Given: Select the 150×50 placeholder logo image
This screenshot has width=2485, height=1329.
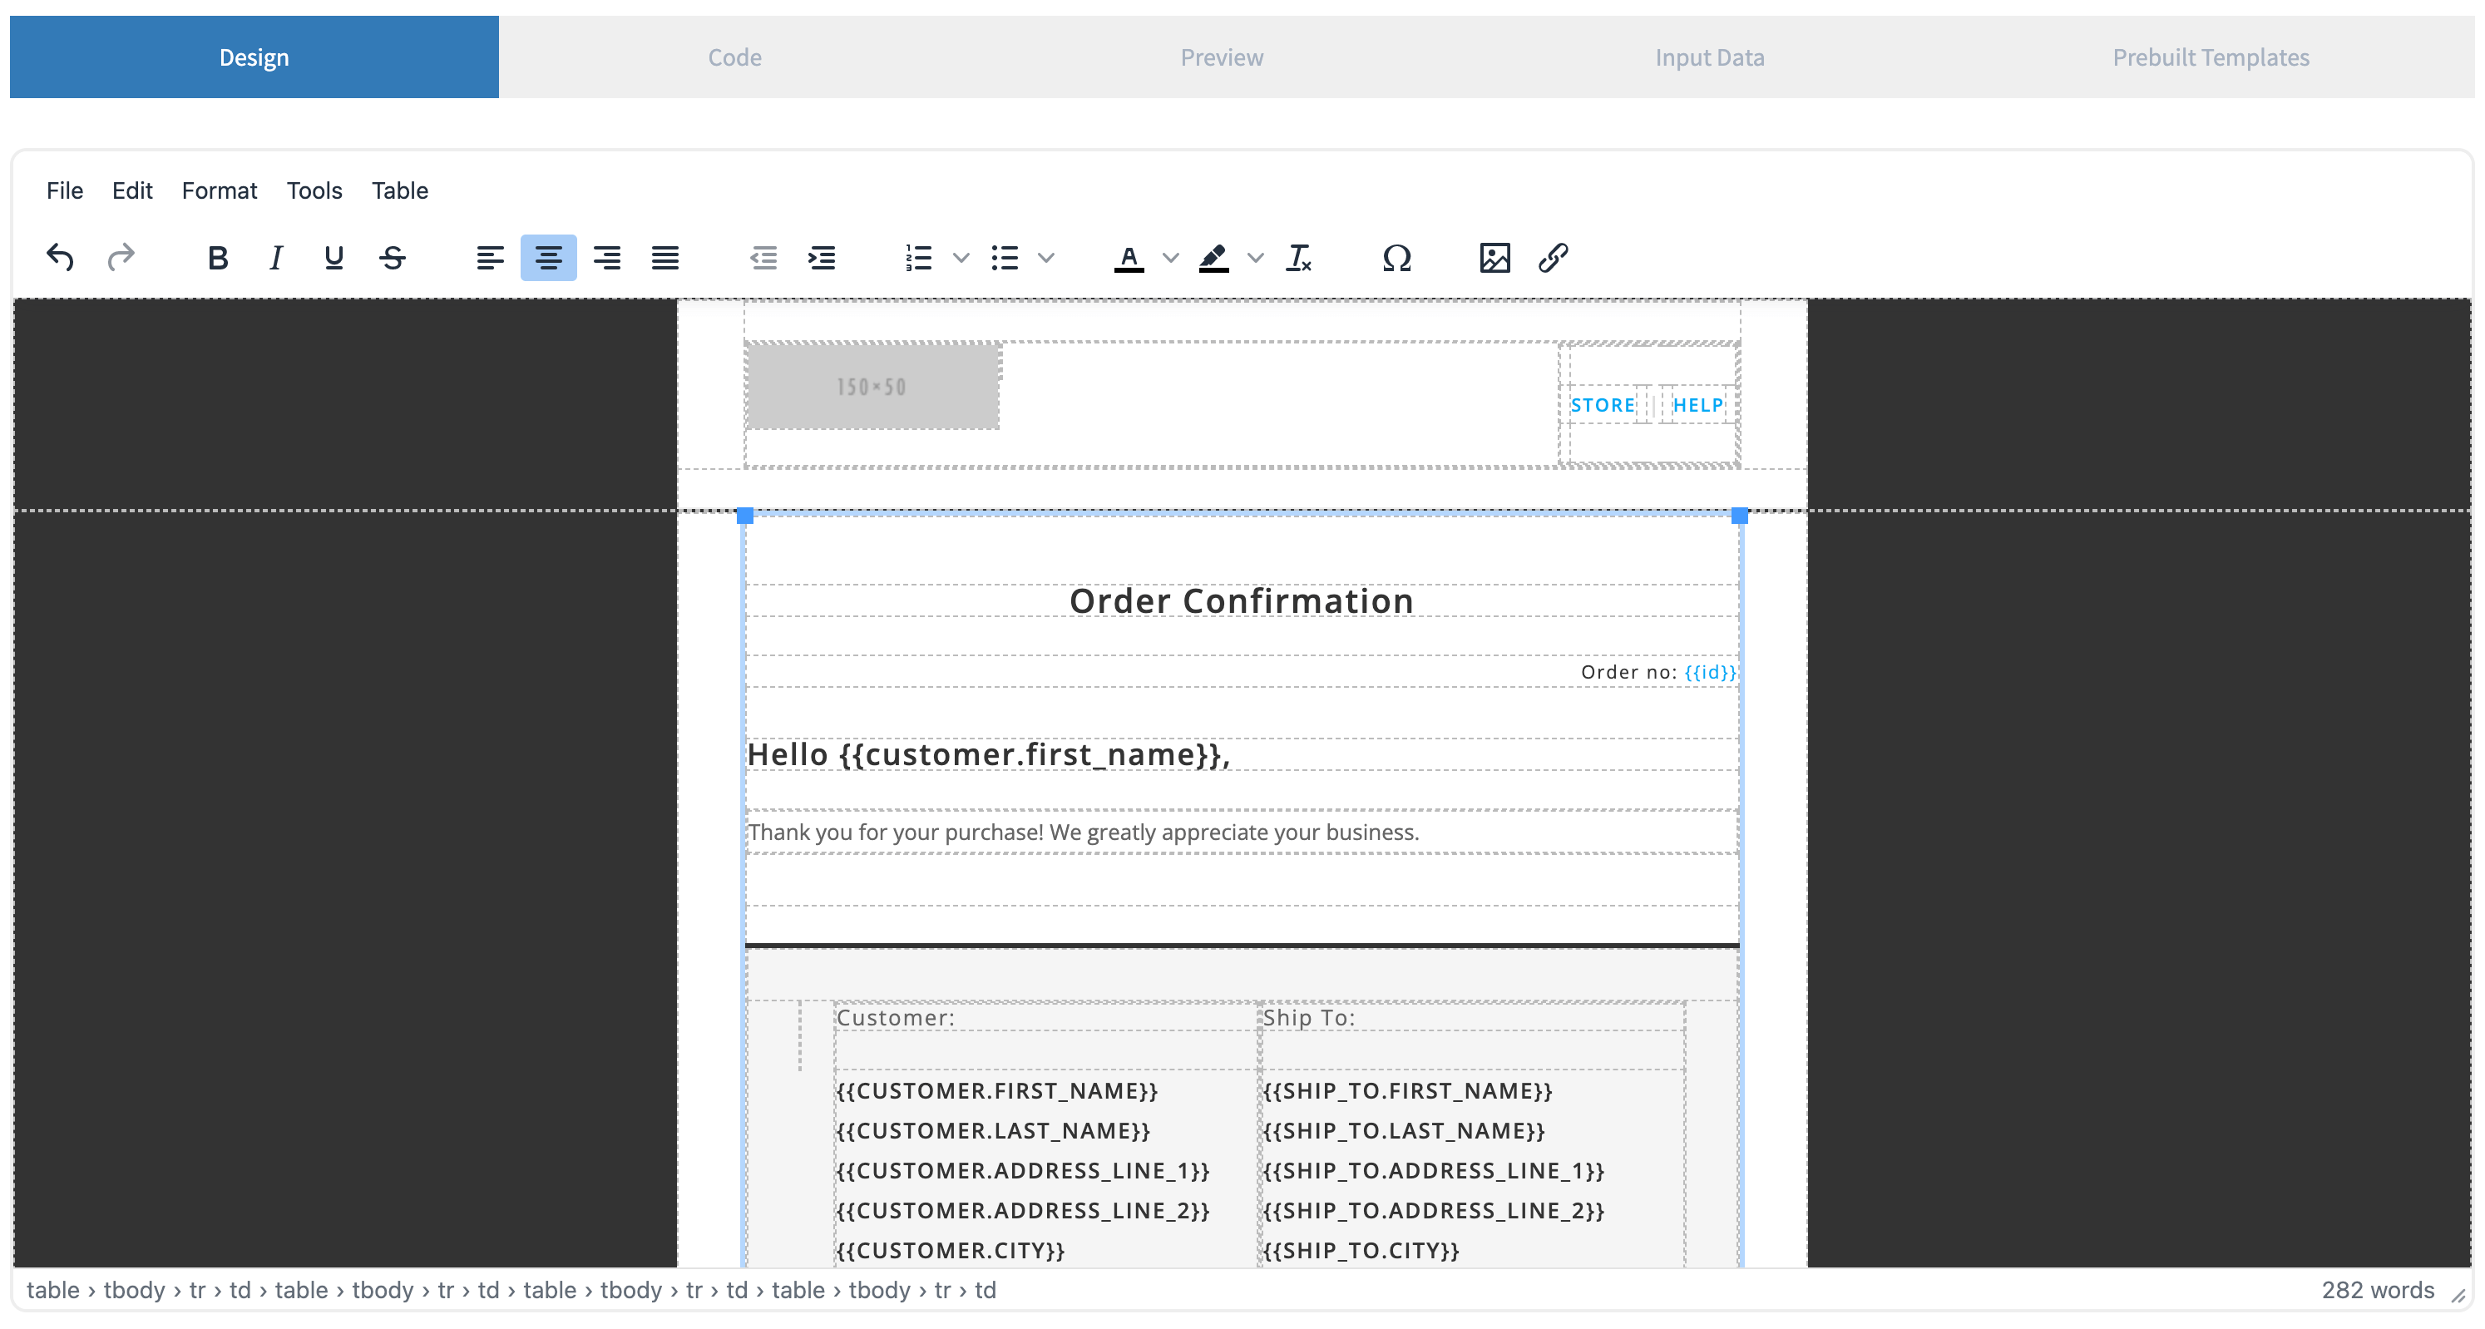Looking at the screenshot, I should tap(873, 387).
